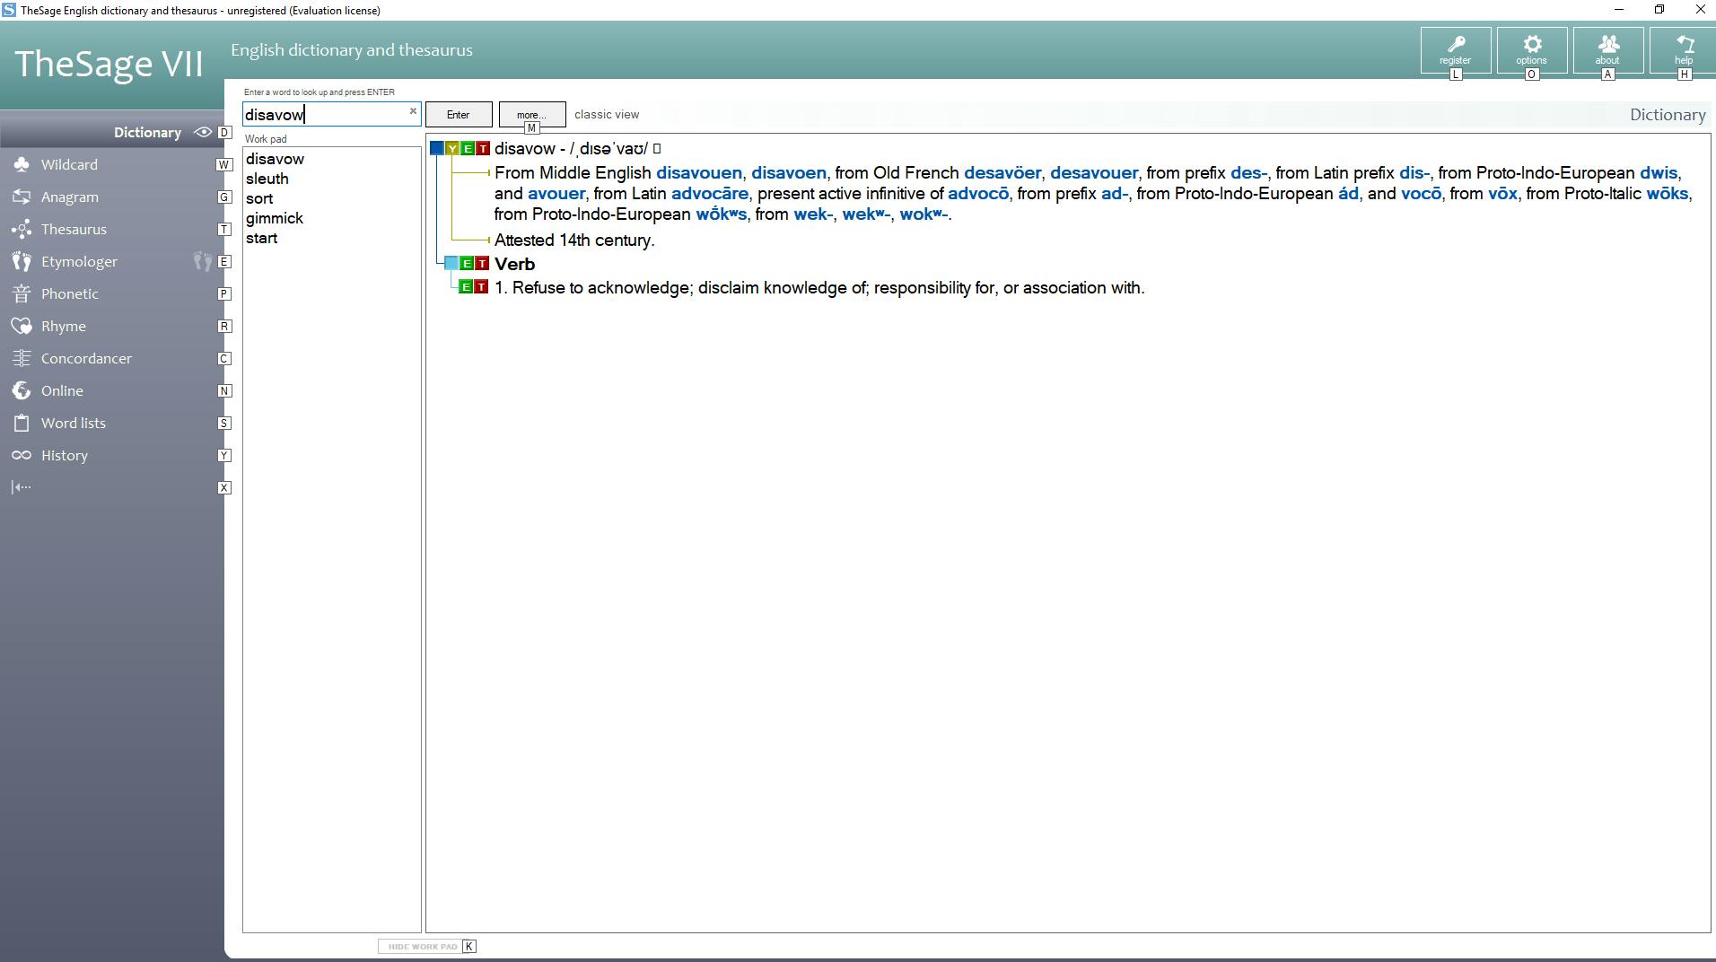Image resolution: width=1716 pixels, height=962 pixels.
Task: Click the red T icon beside disavow headword
Action: pyautogui.click(x=483, y=149)
